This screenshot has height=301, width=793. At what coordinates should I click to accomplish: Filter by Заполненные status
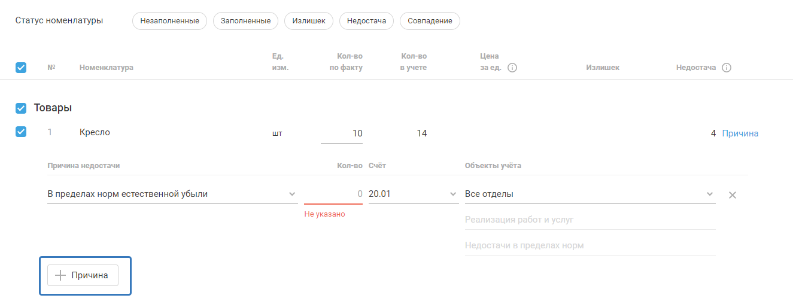[245, 21]
